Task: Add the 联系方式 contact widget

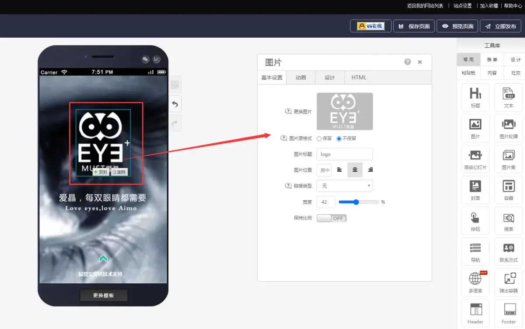Action: [508, 251]
